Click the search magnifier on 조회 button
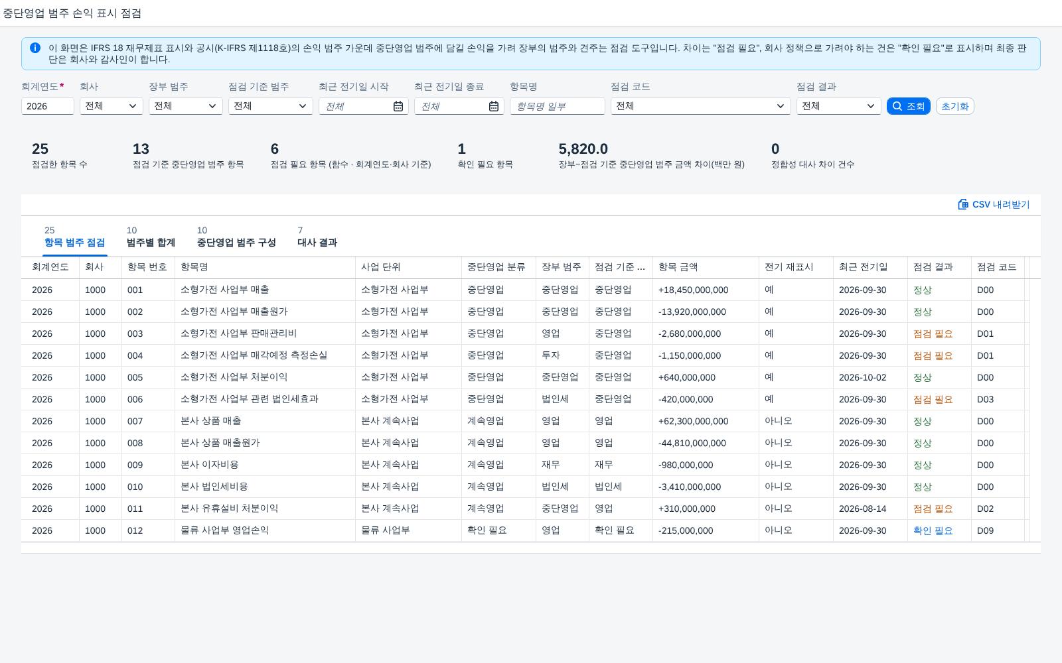This screenshot has width=1062, height=663. [x=897, y=106]
